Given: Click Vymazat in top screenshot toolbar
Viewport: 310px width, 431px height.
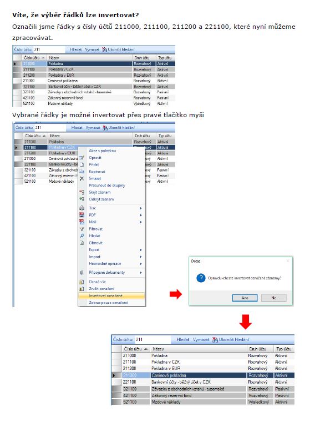Looking at the screenshot, I should click(92, 50).
